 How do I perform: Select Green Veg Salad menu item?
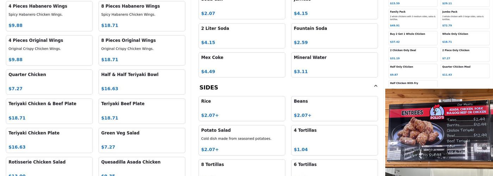pos(142,140)
